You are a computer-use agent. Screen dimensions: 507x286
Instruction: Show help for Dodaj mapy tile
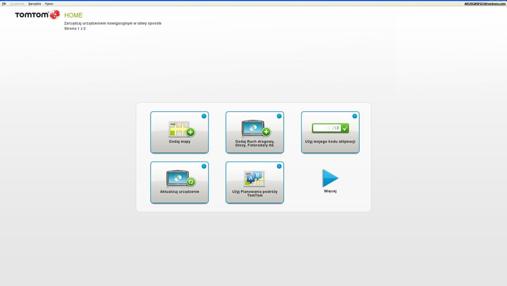click(204, 116)
